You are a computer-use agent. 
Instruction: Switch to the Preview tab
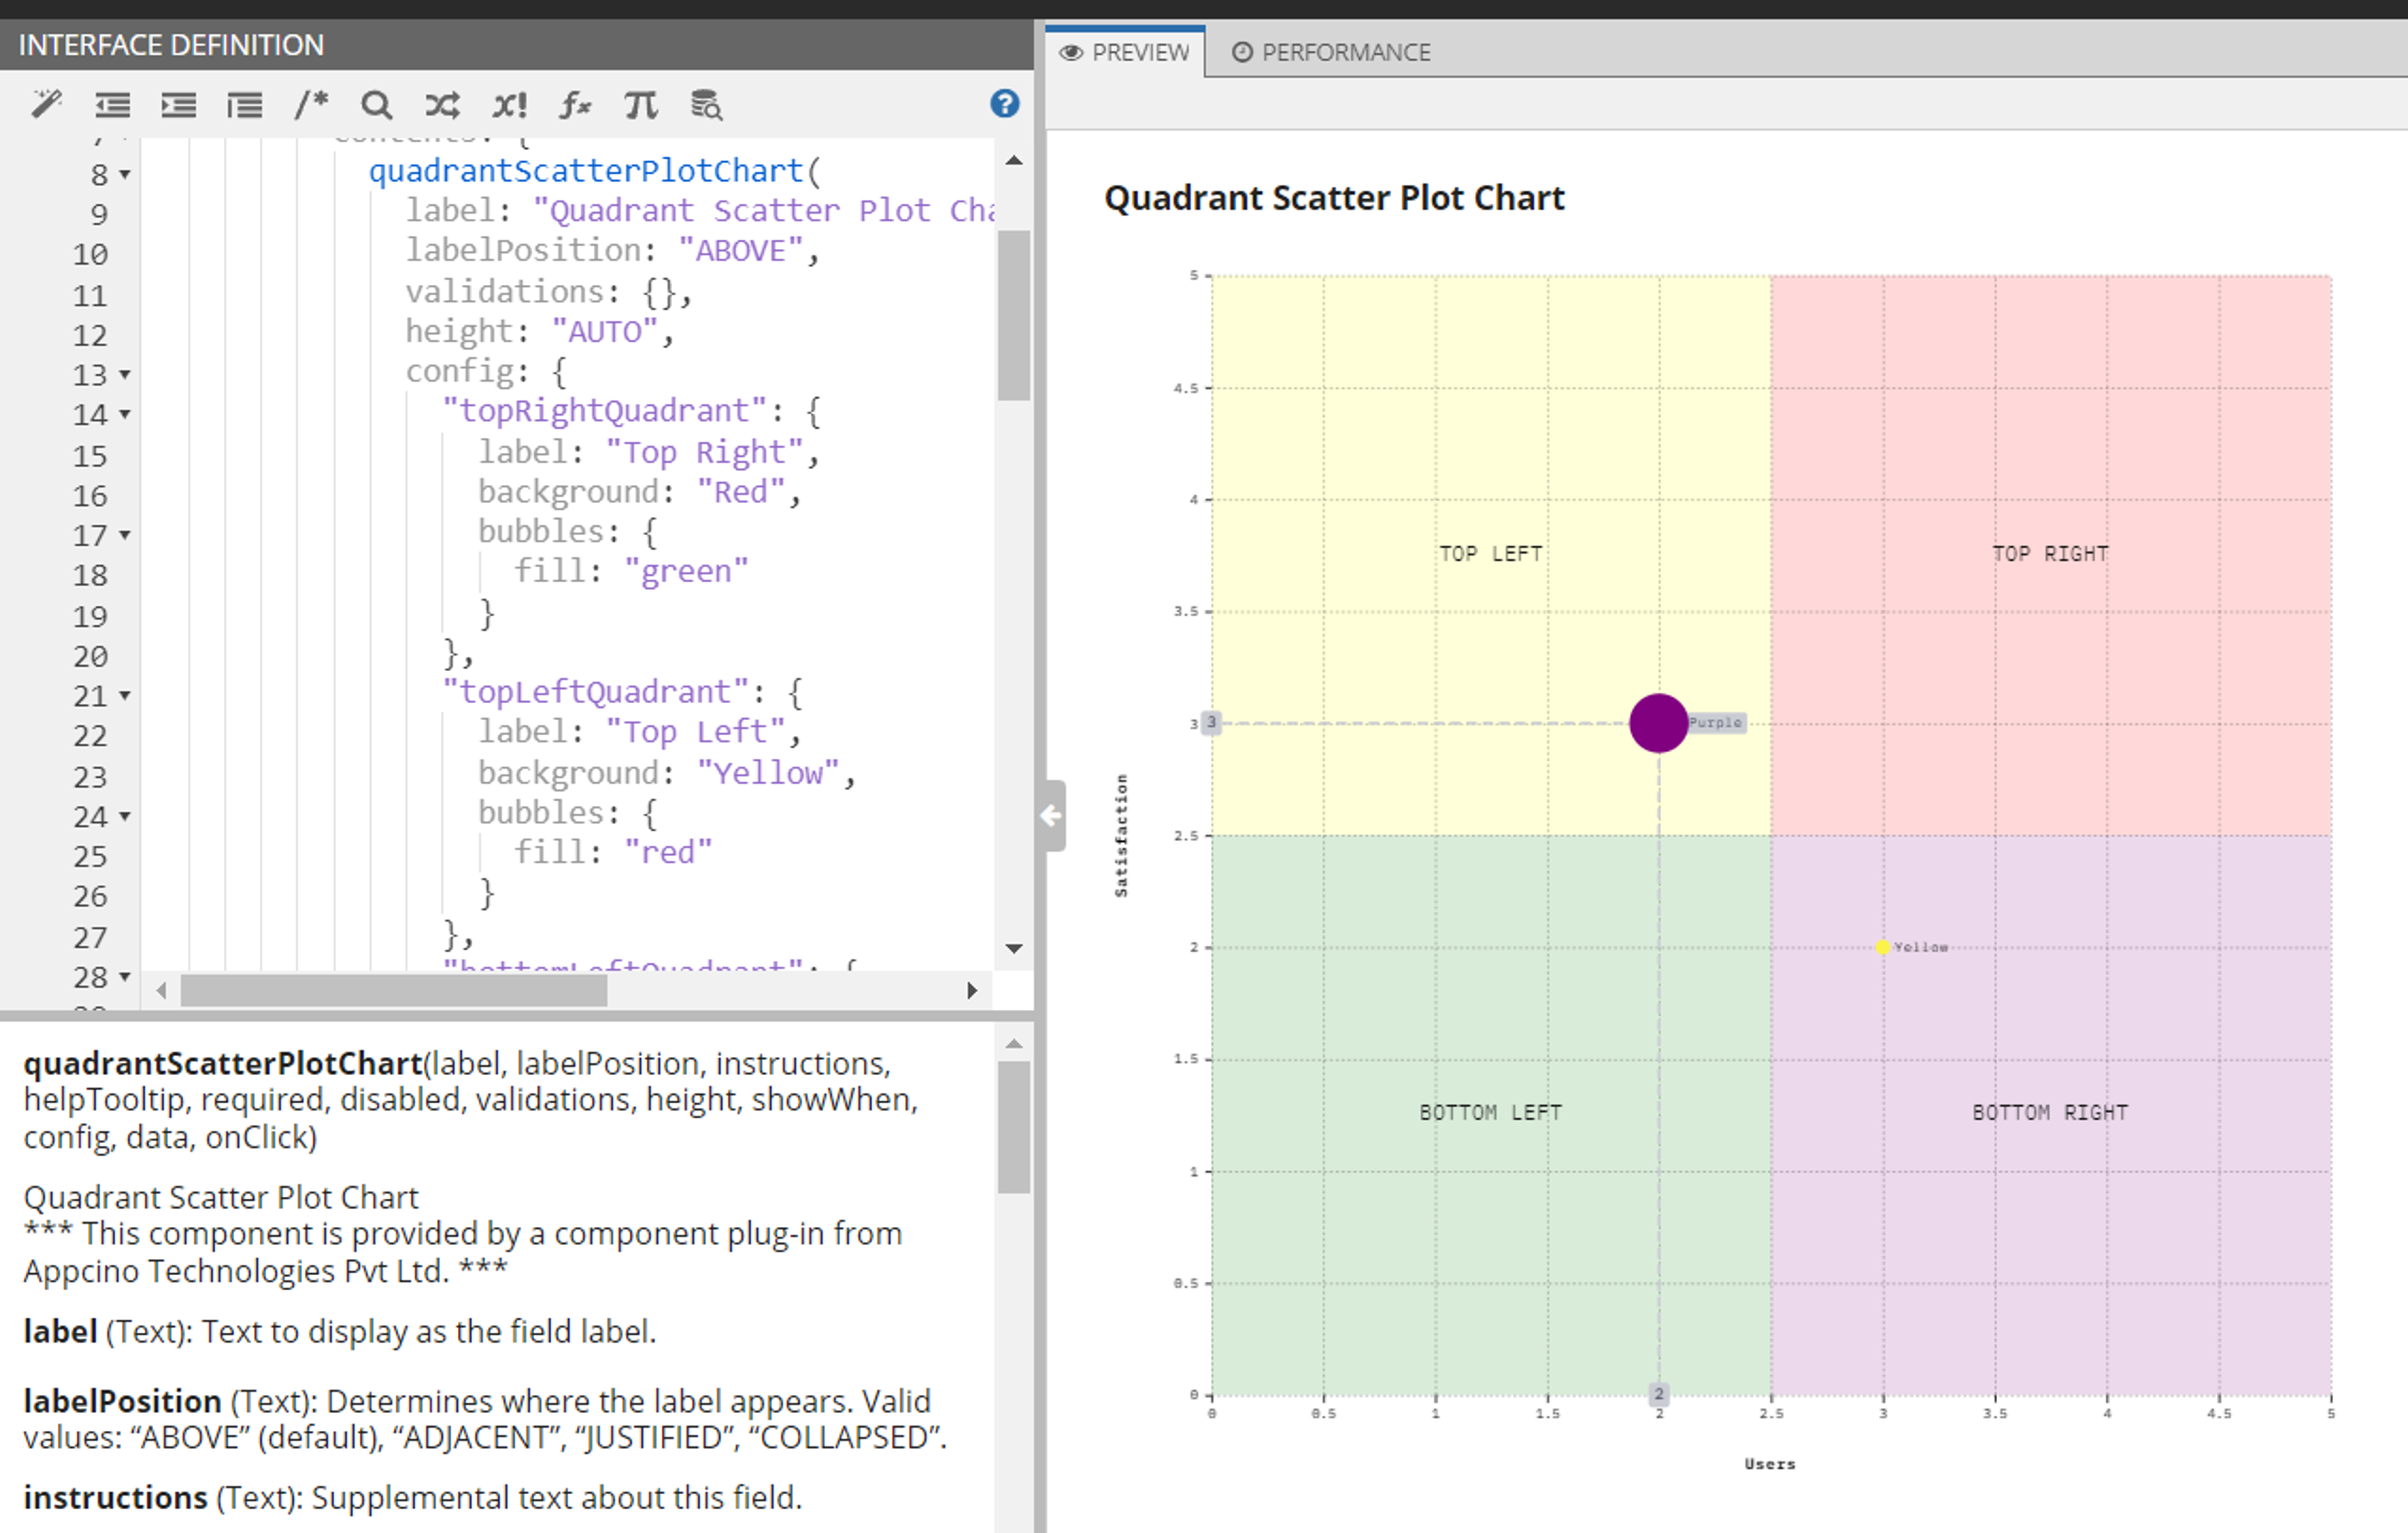[1125, 52]
